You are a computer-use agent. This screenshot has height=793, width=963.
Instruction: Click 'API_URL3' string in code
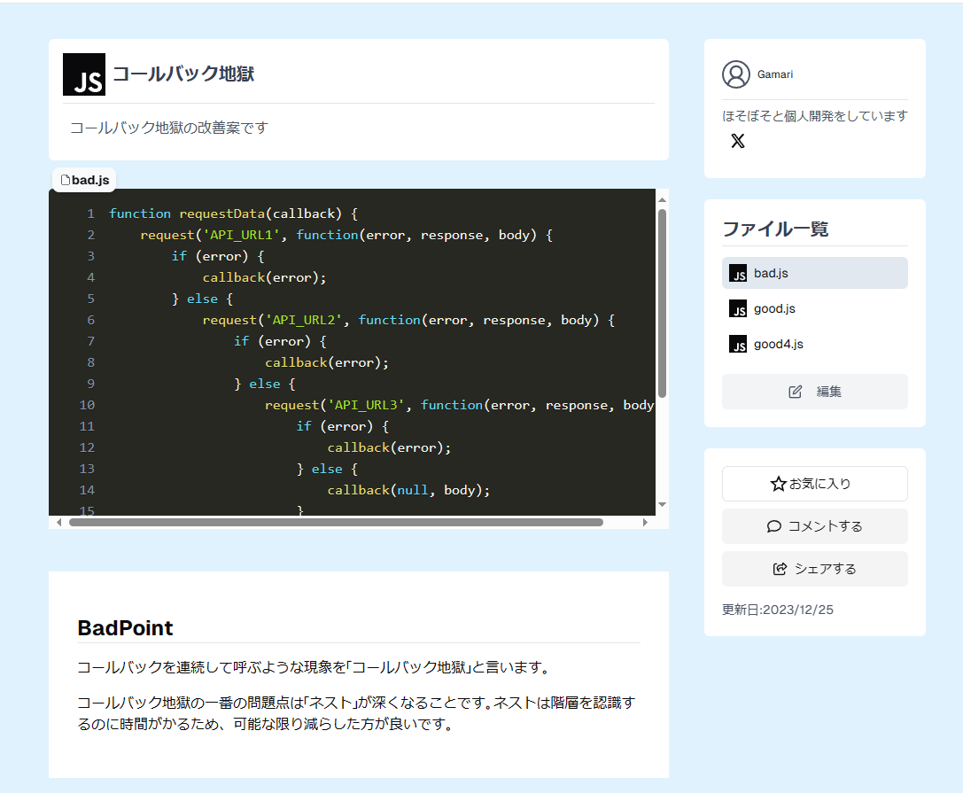click(x=366, y=406)
